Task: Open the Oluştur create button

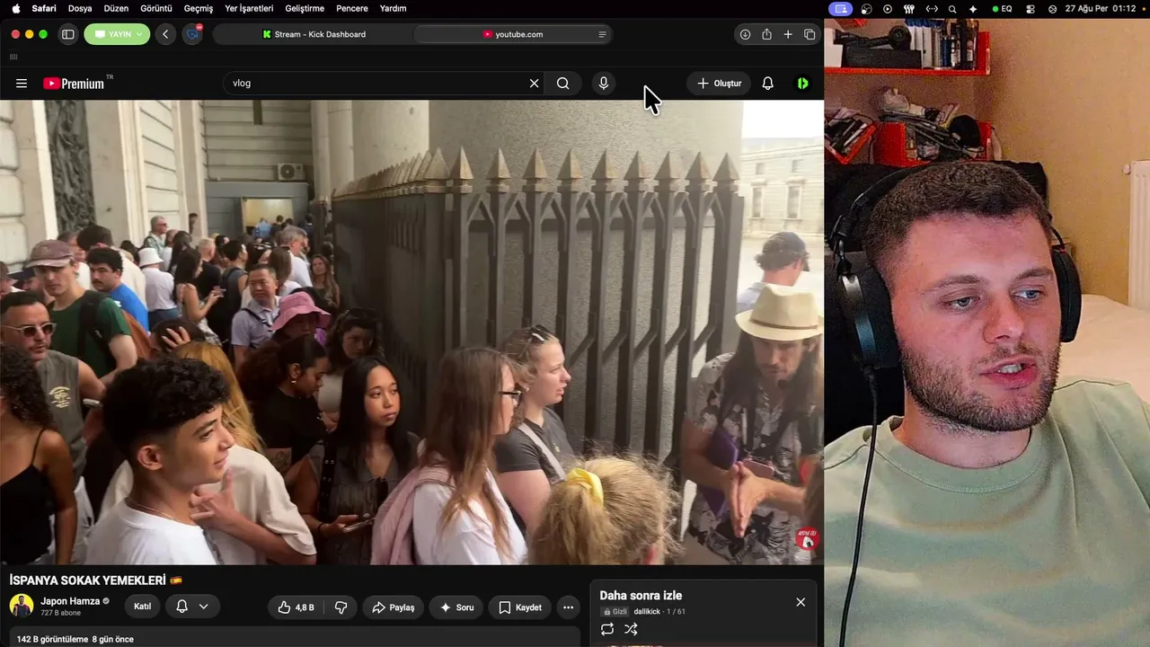Action: [719, 84]
